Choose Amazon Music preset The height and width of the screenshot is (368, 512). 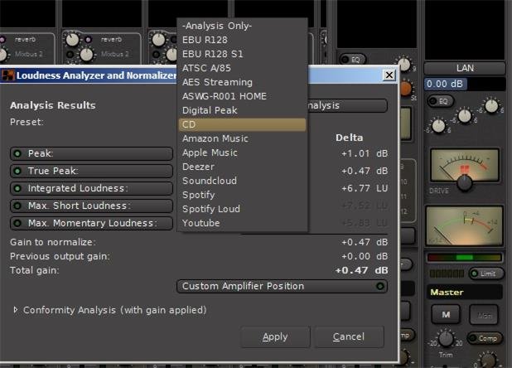click(242, 138)
